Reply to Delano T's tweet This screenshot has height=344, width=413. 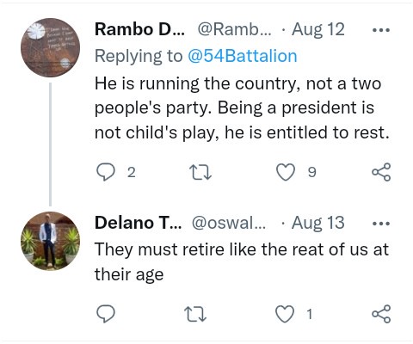[106, 314]
